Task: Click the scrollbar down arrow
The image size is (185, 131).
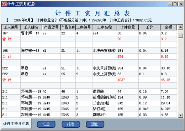Action: pos(180,115)
